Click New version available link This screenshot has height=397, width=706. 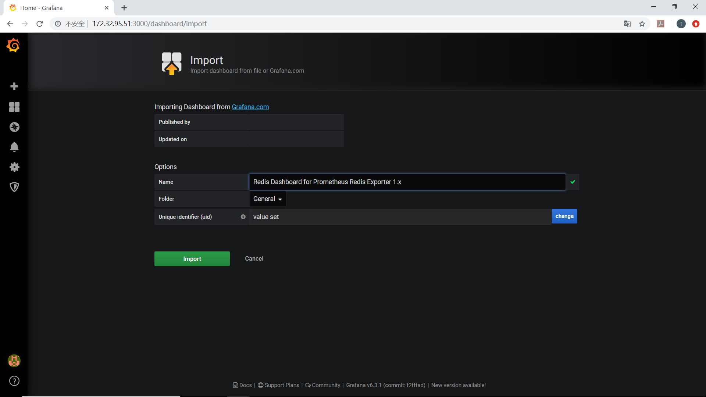pyautogui.click(x=458, y=385)
